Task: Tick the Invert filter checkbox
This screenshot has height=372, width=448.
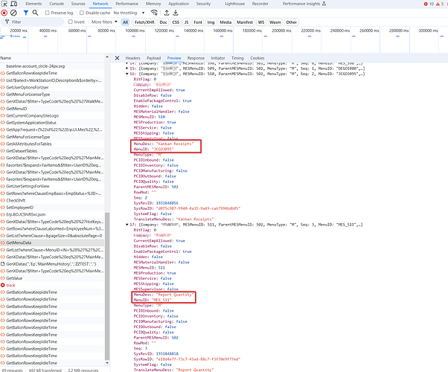Action: [x=70, y=22]
